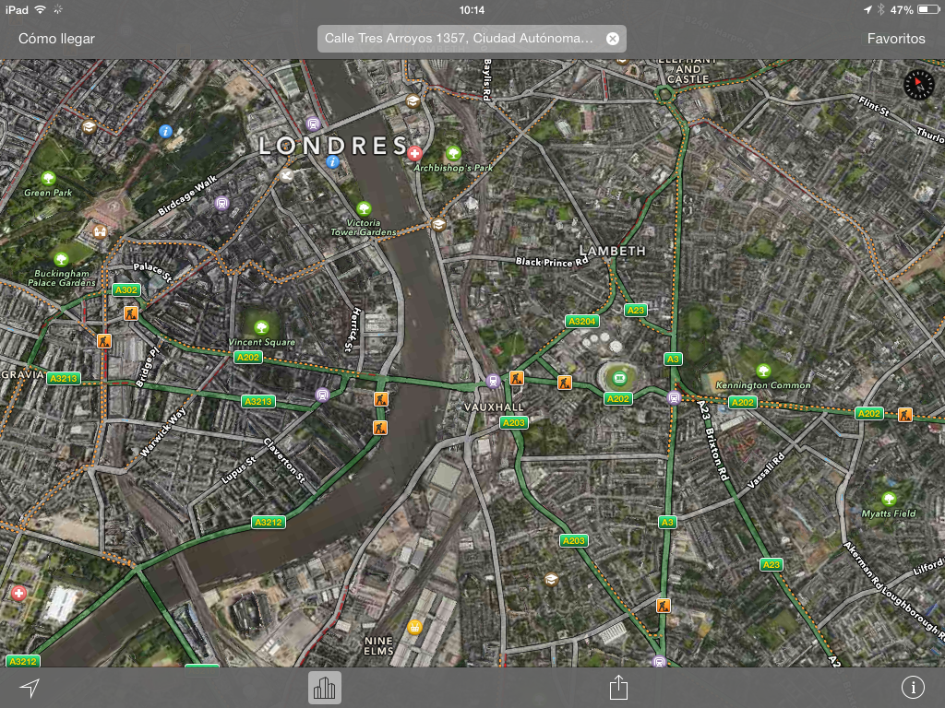
Task: Tap the compass to reorient north
Action: [919, 84]
